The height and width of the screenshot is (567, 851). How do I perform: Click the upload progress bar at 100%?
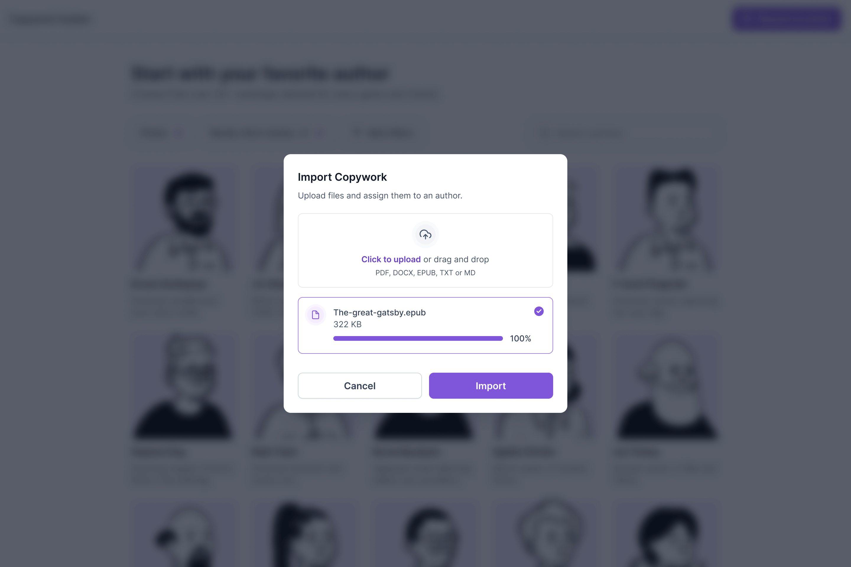pos(418,338)
